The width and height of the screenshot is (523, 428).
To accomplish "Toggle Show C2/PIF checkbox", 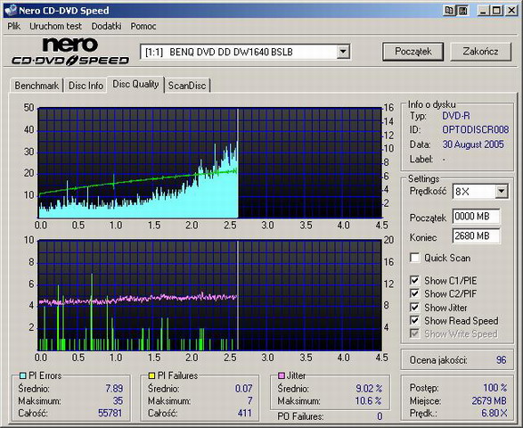I will coord(414,293).
